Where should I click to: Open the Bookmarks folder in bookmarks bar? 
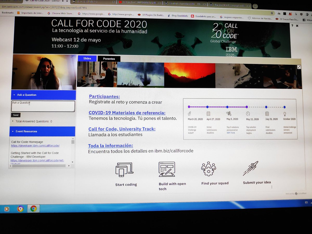pyautogui.click(x=8, y=12)
